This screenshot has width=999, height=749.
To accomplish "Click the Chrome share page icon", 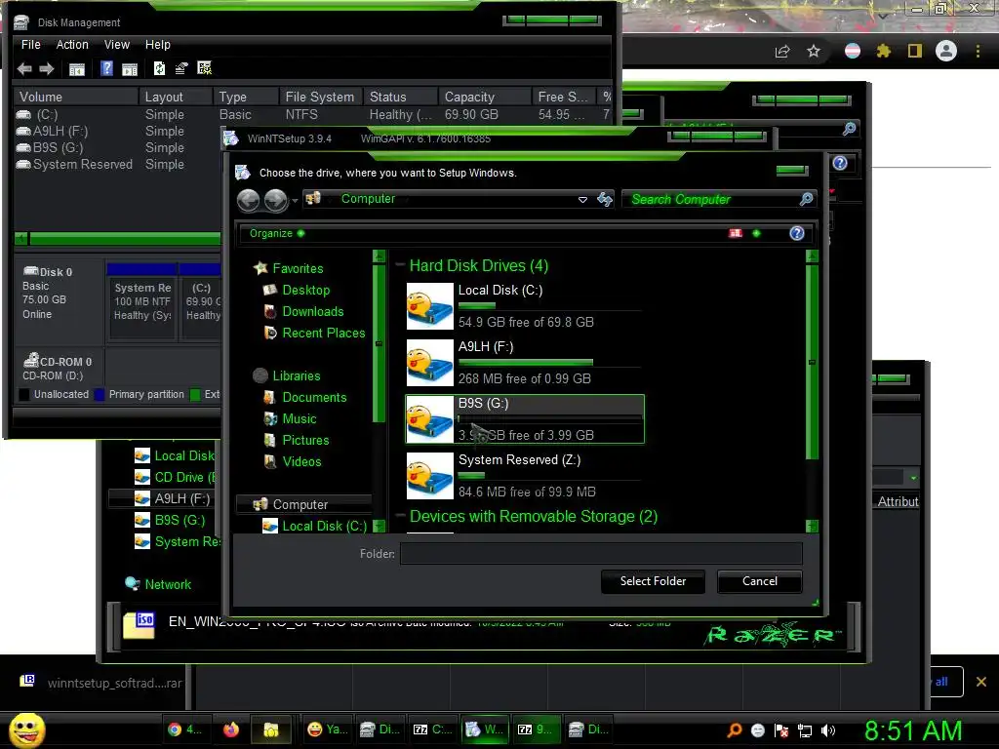I will coord(782,52).
